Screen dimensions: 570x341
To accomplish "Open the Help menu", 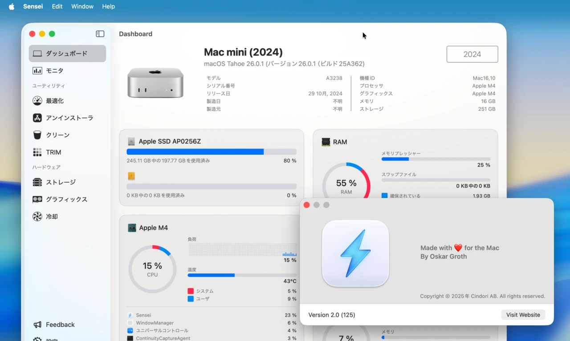I will click(108, 6).
